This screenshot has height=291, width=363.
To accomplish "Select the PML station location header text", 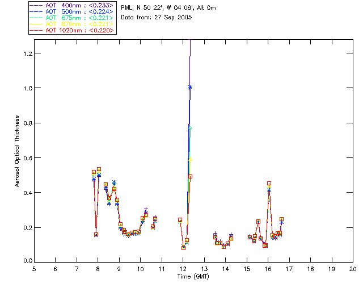I will (x=168, y=7).
